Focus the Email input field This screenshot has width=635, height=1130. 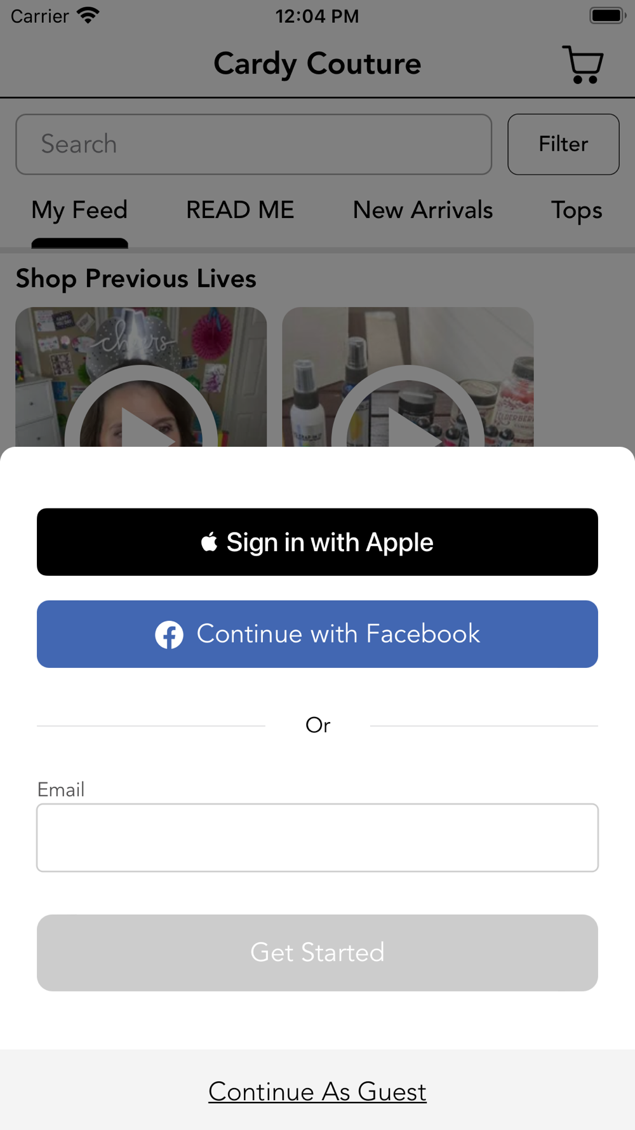pyautogui.click(x=317, y=838)
